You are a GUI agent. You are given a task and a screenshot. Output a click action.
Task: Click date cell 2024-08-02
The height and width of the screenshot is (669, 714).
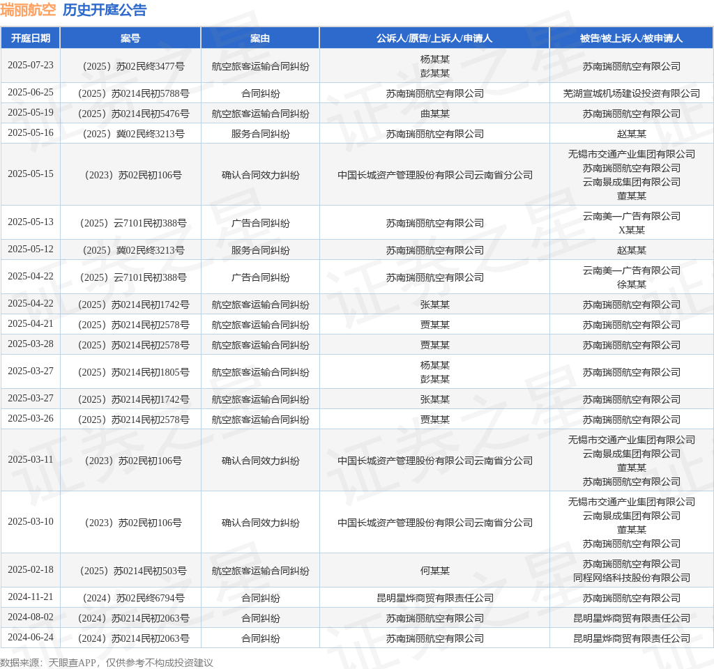click(x=31, y=617)
